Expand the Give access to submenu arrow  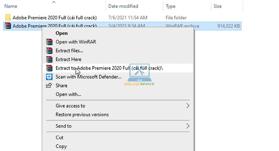188,106
